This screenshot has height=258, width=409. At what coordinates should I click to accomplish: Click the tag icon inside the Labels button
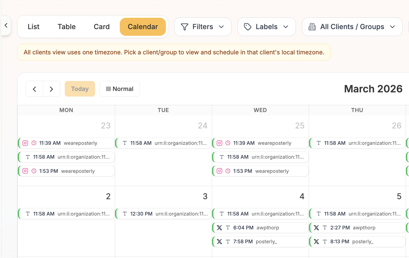(x=248, y=27)
